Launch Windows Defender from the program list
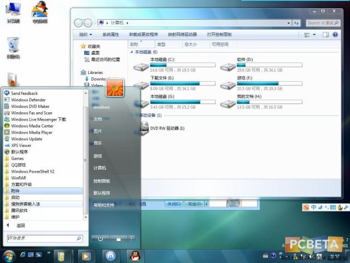Screen dimensions: 350x263 point(28,100)
